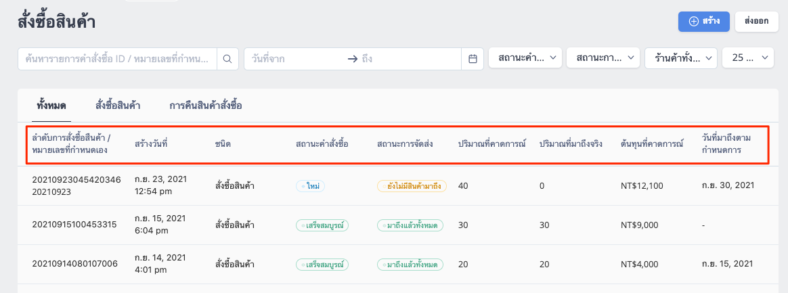Click the ปริมาณที่มาถึงจริง column header
This screenshot has width=788, height=293.
pyautogui.click(x=571, y=144)
